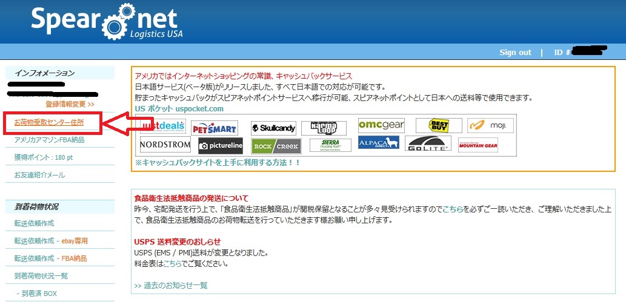
Task: Click the Skullcandy store logo
Action: pos(273,128)
